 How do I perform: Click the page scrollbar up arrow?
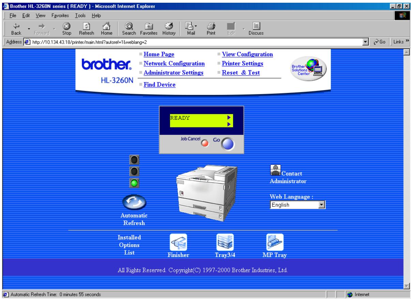[x=406, y=51]
